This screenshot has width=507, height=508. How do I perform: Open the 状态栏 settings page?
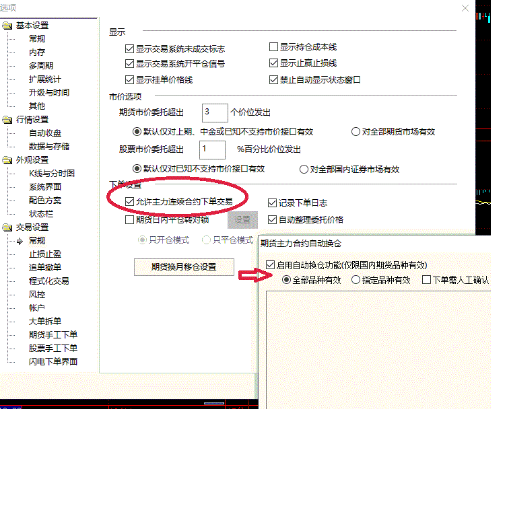click(x=41, y=214)
